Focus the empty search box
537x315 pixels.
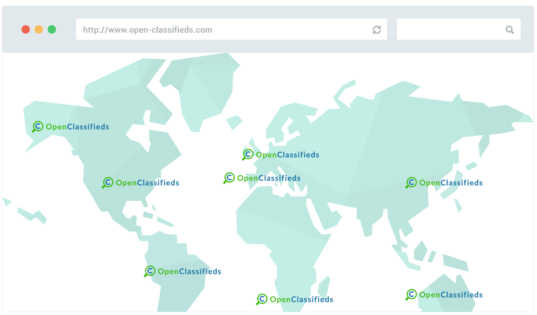(x=459, y=29)
